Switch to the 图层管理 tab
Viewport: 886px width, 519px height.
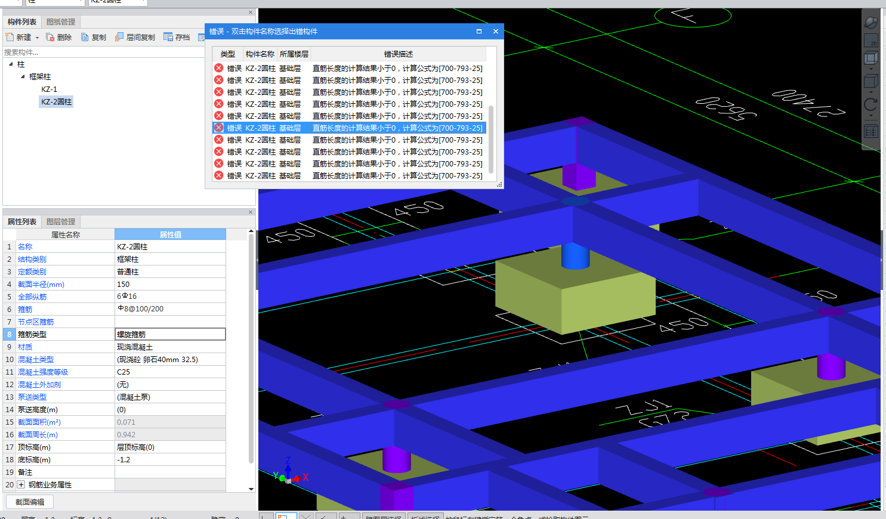point(61,222)
